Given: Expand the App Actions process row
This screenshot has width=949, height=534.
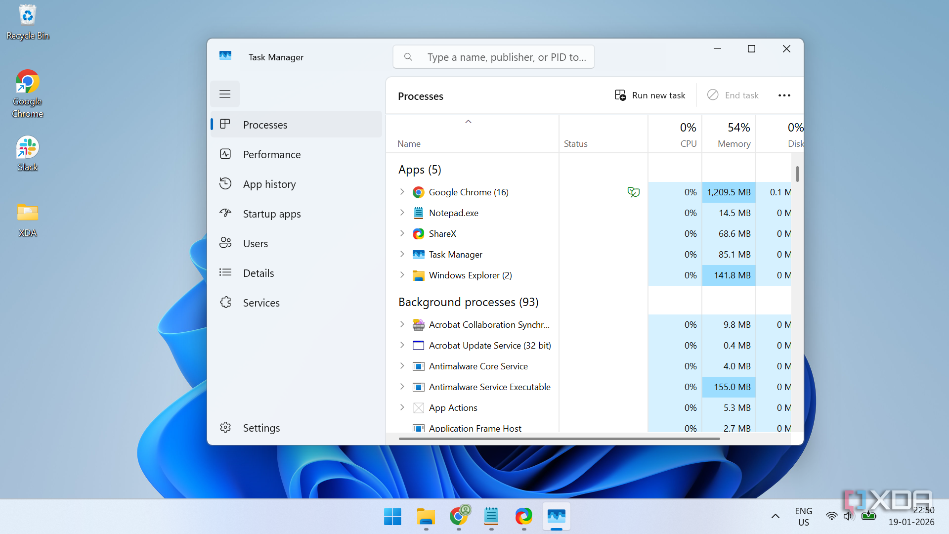Looking at the screenshot, I should click(x=402, y=407).
